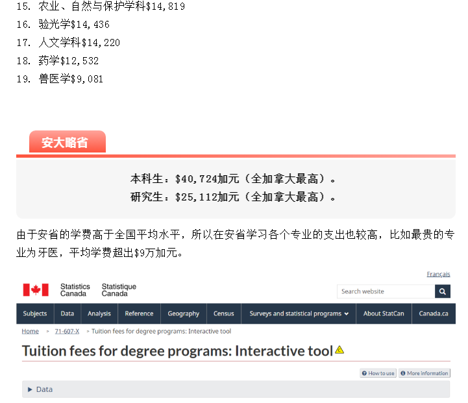This screenshot has height=403, width=468.
Task: Open the Data menu item
Action: click(68, 313)
